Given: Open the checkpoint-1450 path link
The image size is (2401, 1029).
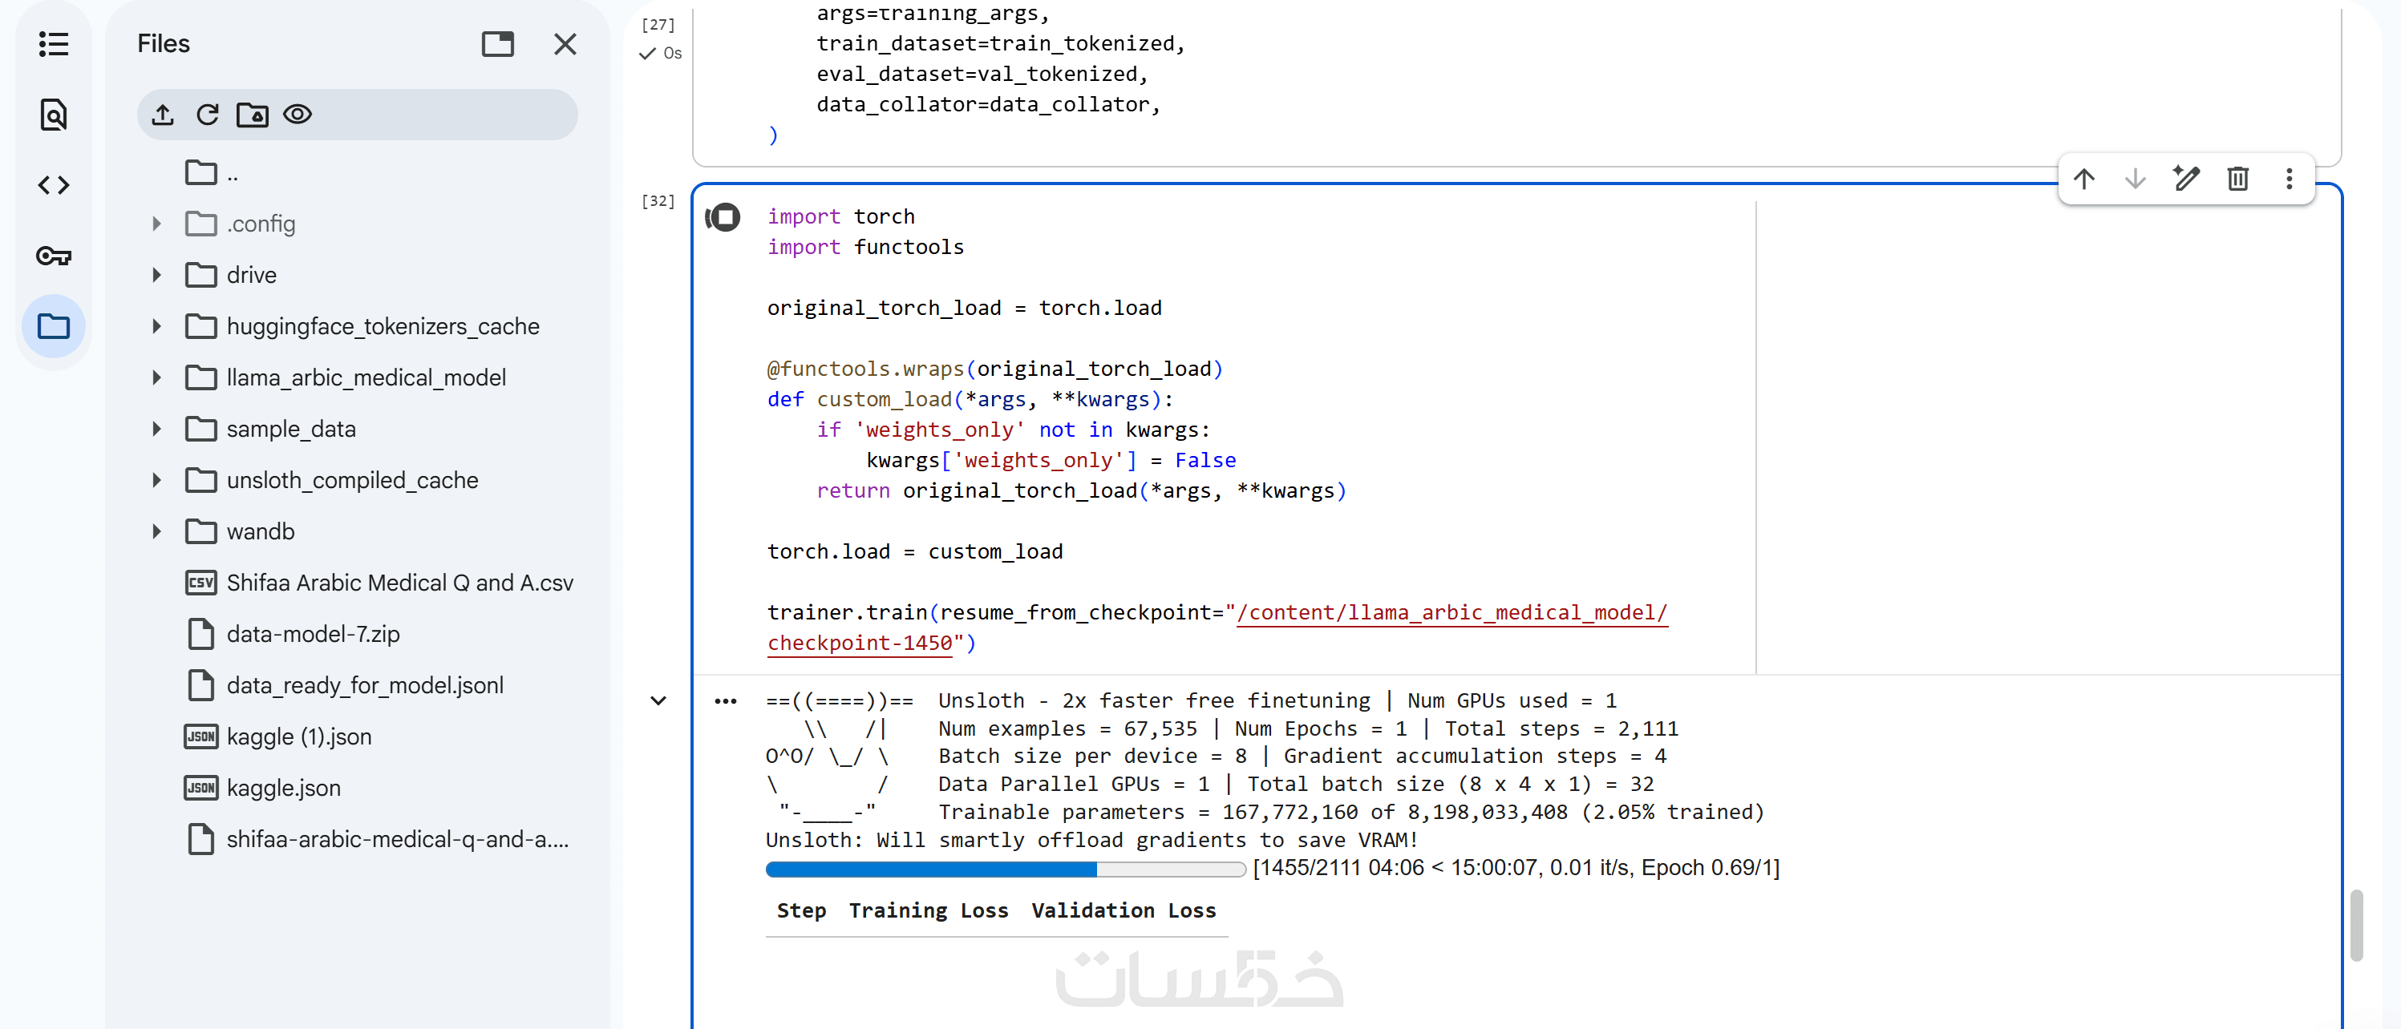Looking at the screenshot, I should coord(858,644).
